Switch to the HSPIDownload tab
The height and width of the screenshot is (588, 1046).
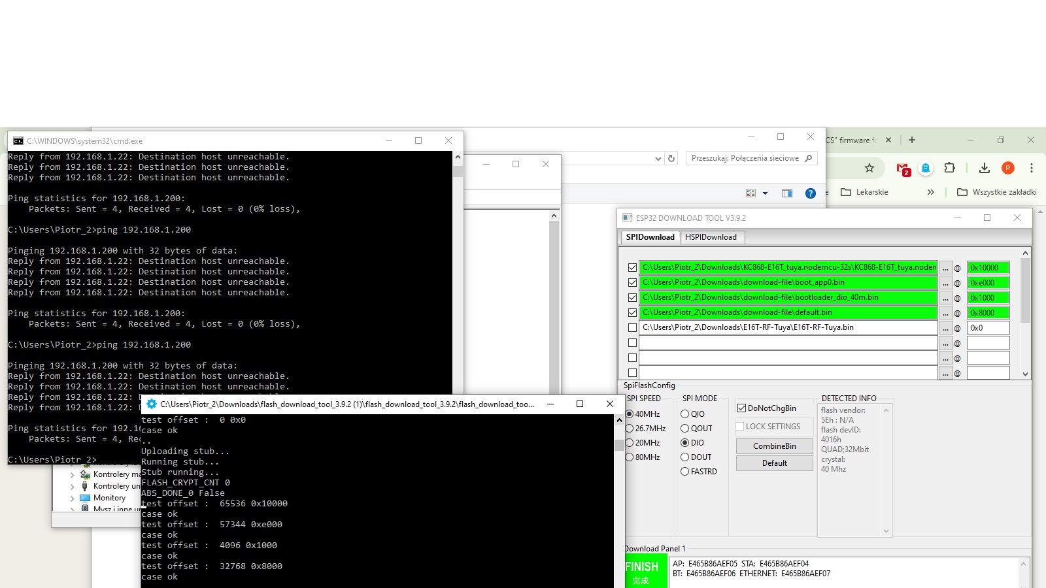(710, 237)
